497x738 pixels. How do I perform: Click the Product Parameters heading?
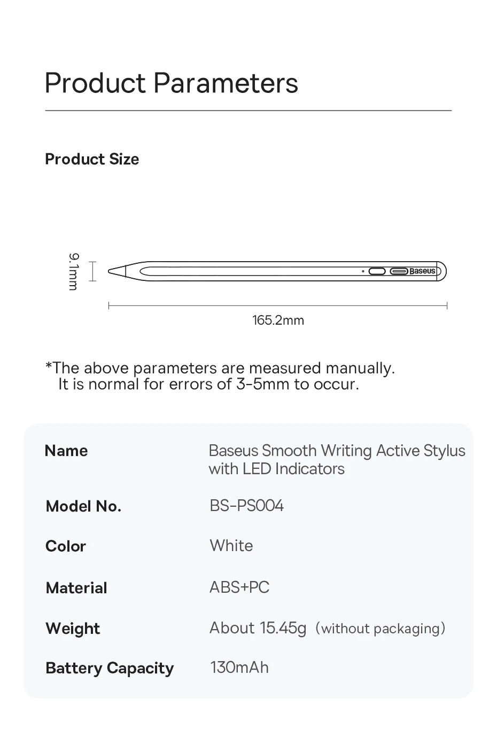point(172,83)
